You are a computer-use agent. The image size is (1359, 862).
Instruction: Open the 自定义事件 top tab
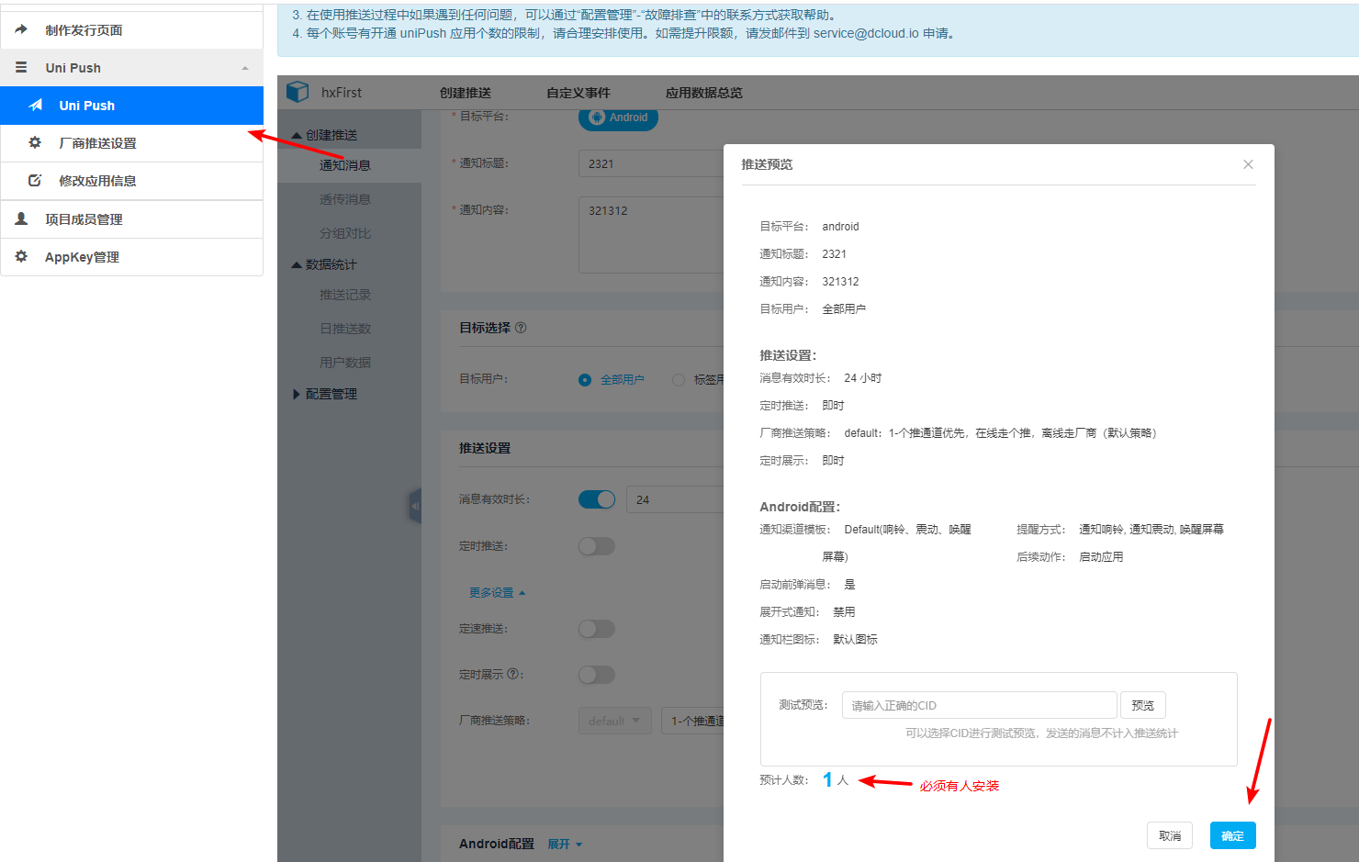point(578,93)
